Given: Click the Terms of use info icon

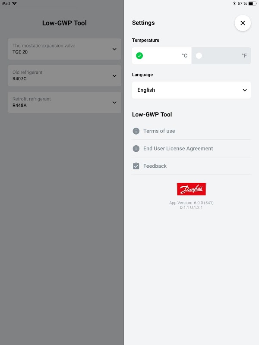Looking at the screenshot, I should tap(136, 131).
